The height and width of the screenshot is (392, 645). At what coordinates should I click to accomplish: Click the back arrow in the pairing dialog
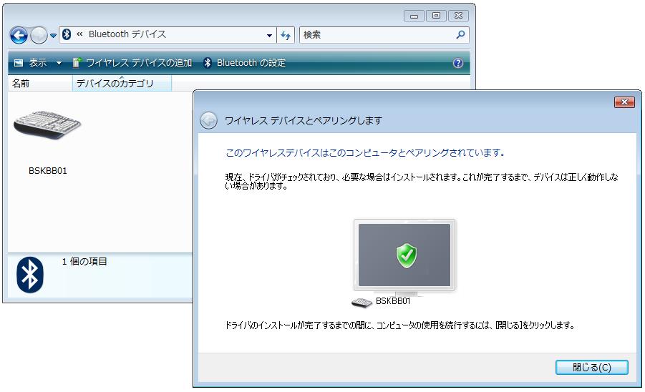[x=208, y=121]
